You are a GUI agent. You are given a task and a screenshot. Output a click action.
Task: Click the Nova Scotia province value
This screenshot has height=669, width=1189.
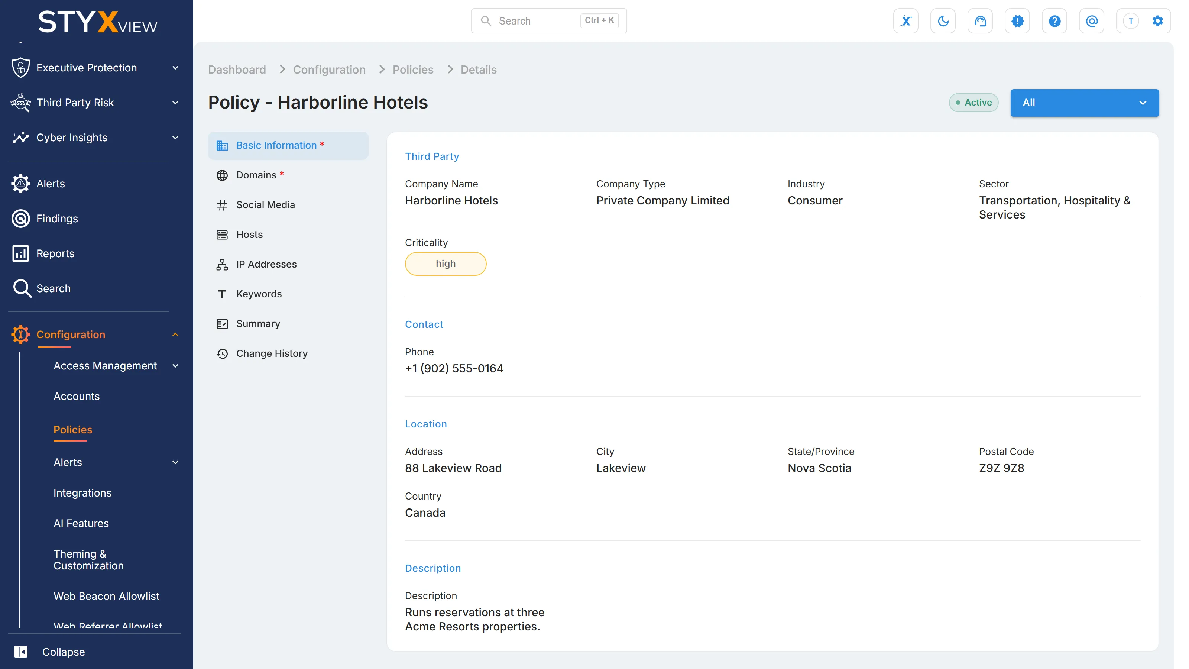pyautogui.click(x=819, y=468)
